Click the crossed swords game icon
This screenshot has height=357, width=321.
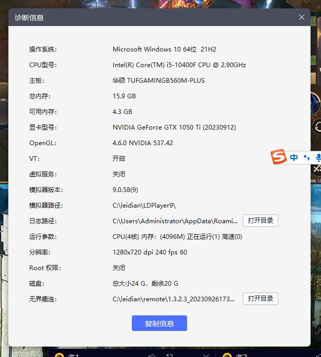coord(317,169)
